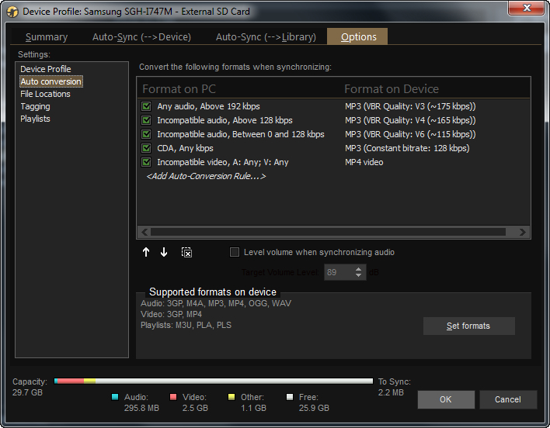Image resolution: width=550 pixels, height=428 pixels.
Task: Click the Set formats button
Action: point(468,326)
